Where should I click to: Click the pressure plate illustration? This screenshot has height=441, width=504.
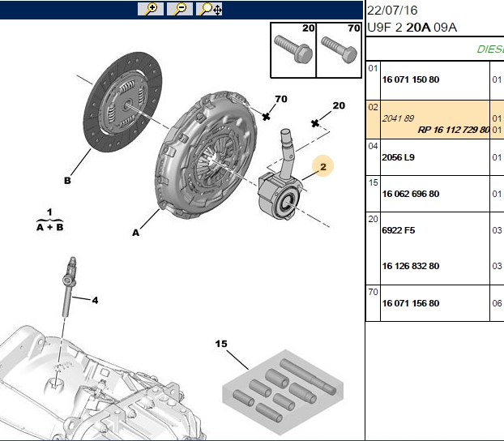pyautogui.click(x=206, y=155)
